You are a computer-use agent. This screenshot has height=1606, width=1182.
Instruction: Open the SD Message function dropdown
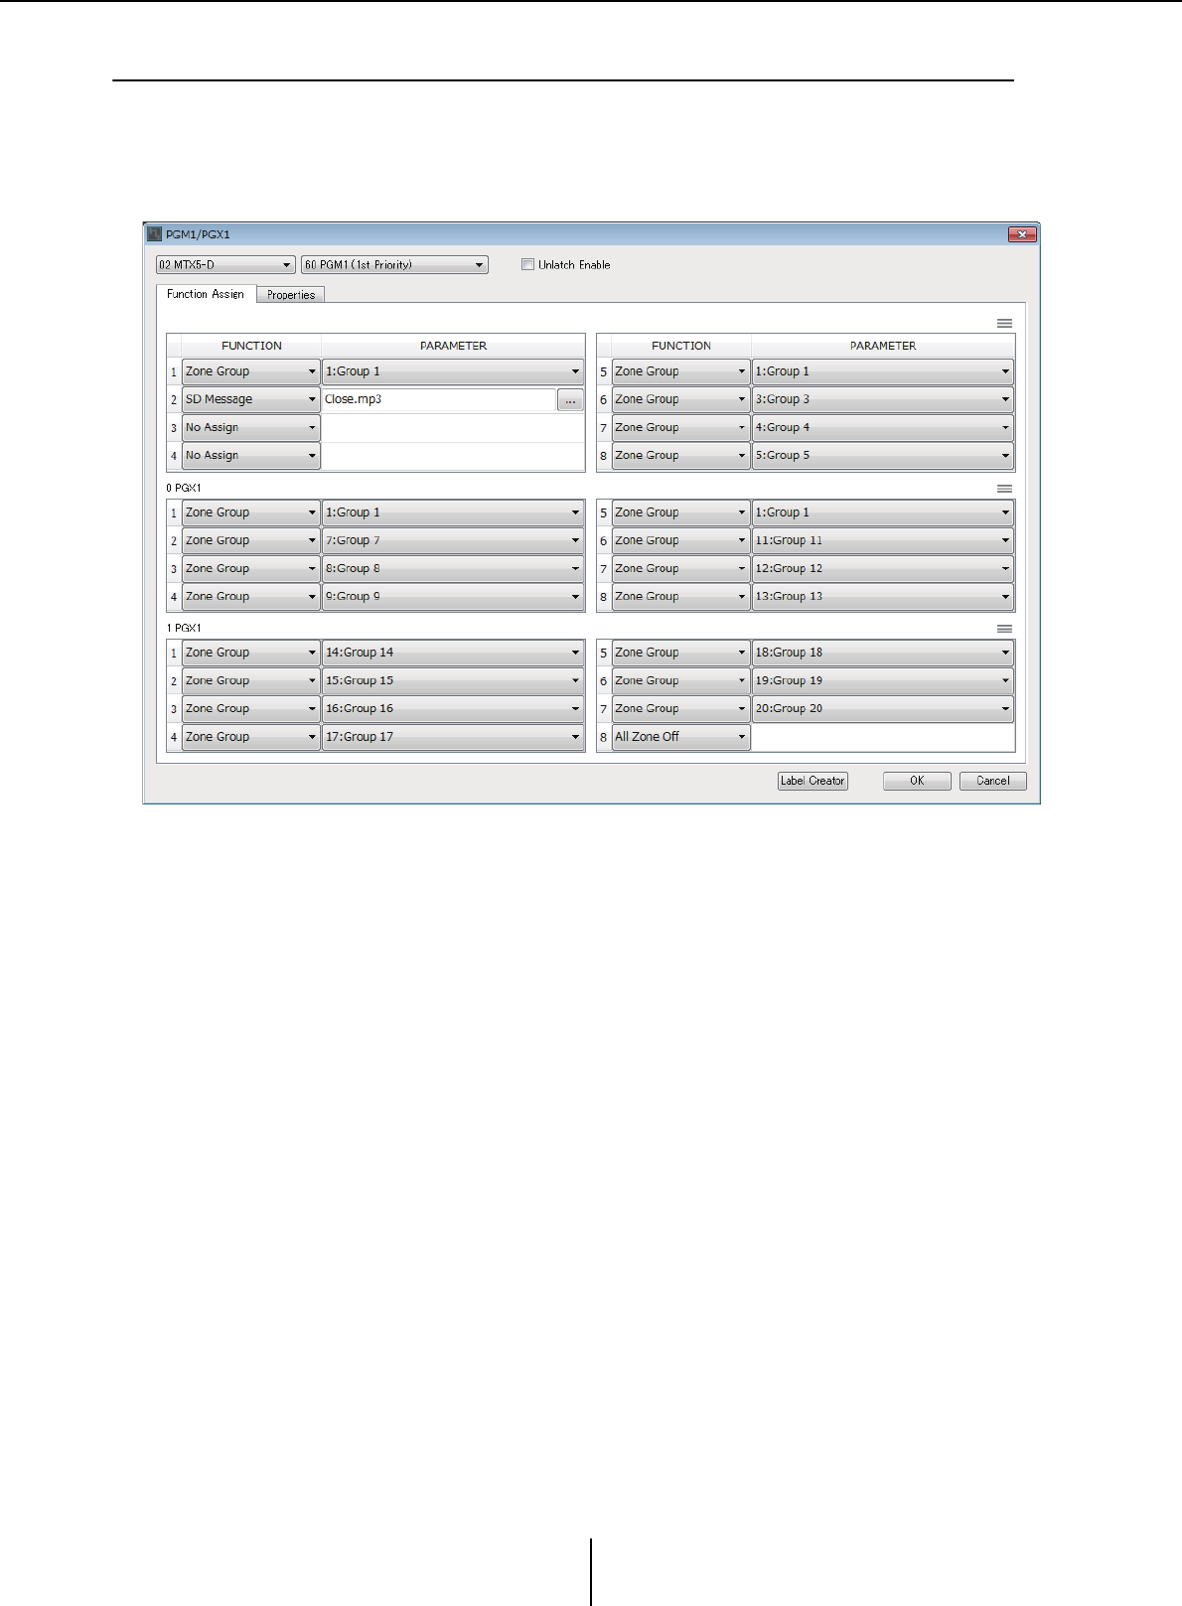point(250,399)
